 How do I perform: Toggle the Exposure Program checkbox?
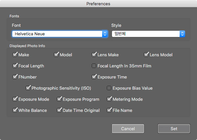tap(59, 99)
